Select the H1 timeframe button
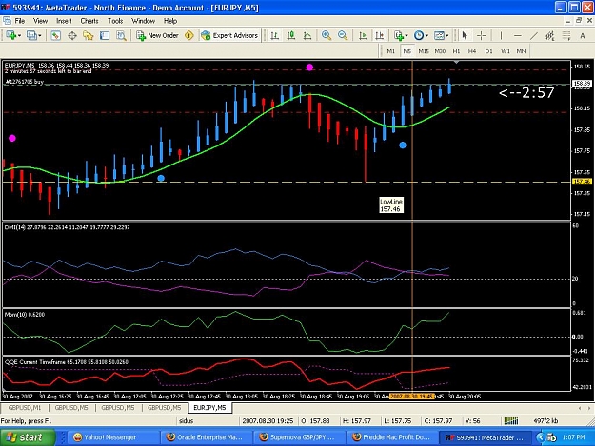This screenshot has width=595, height=446. tap(456, 51)
